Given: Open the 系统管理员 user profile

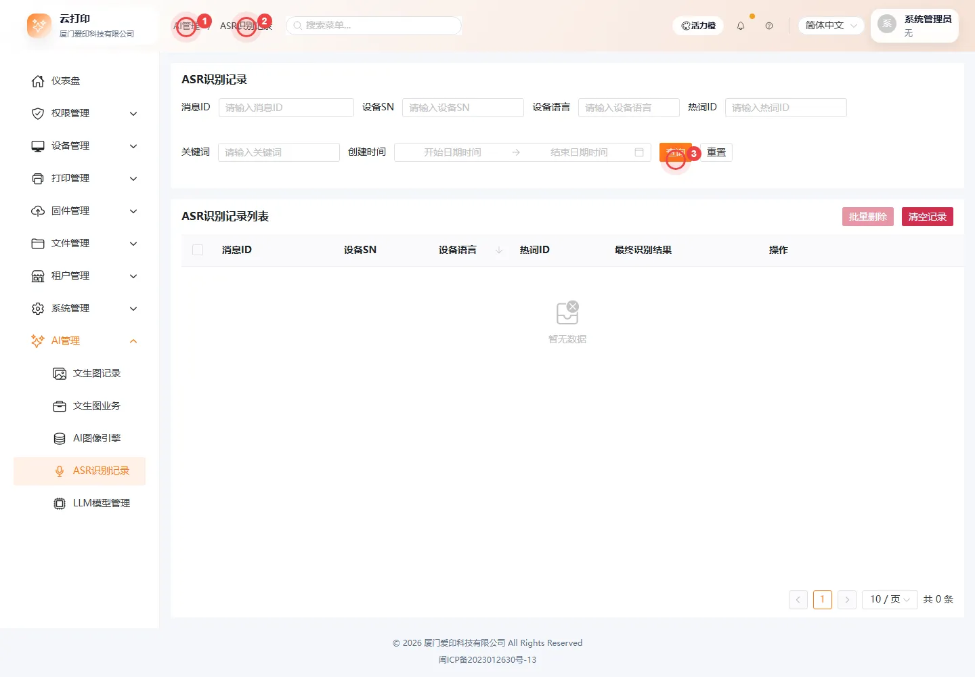Looking at the screenshot, I should point(915,26).
